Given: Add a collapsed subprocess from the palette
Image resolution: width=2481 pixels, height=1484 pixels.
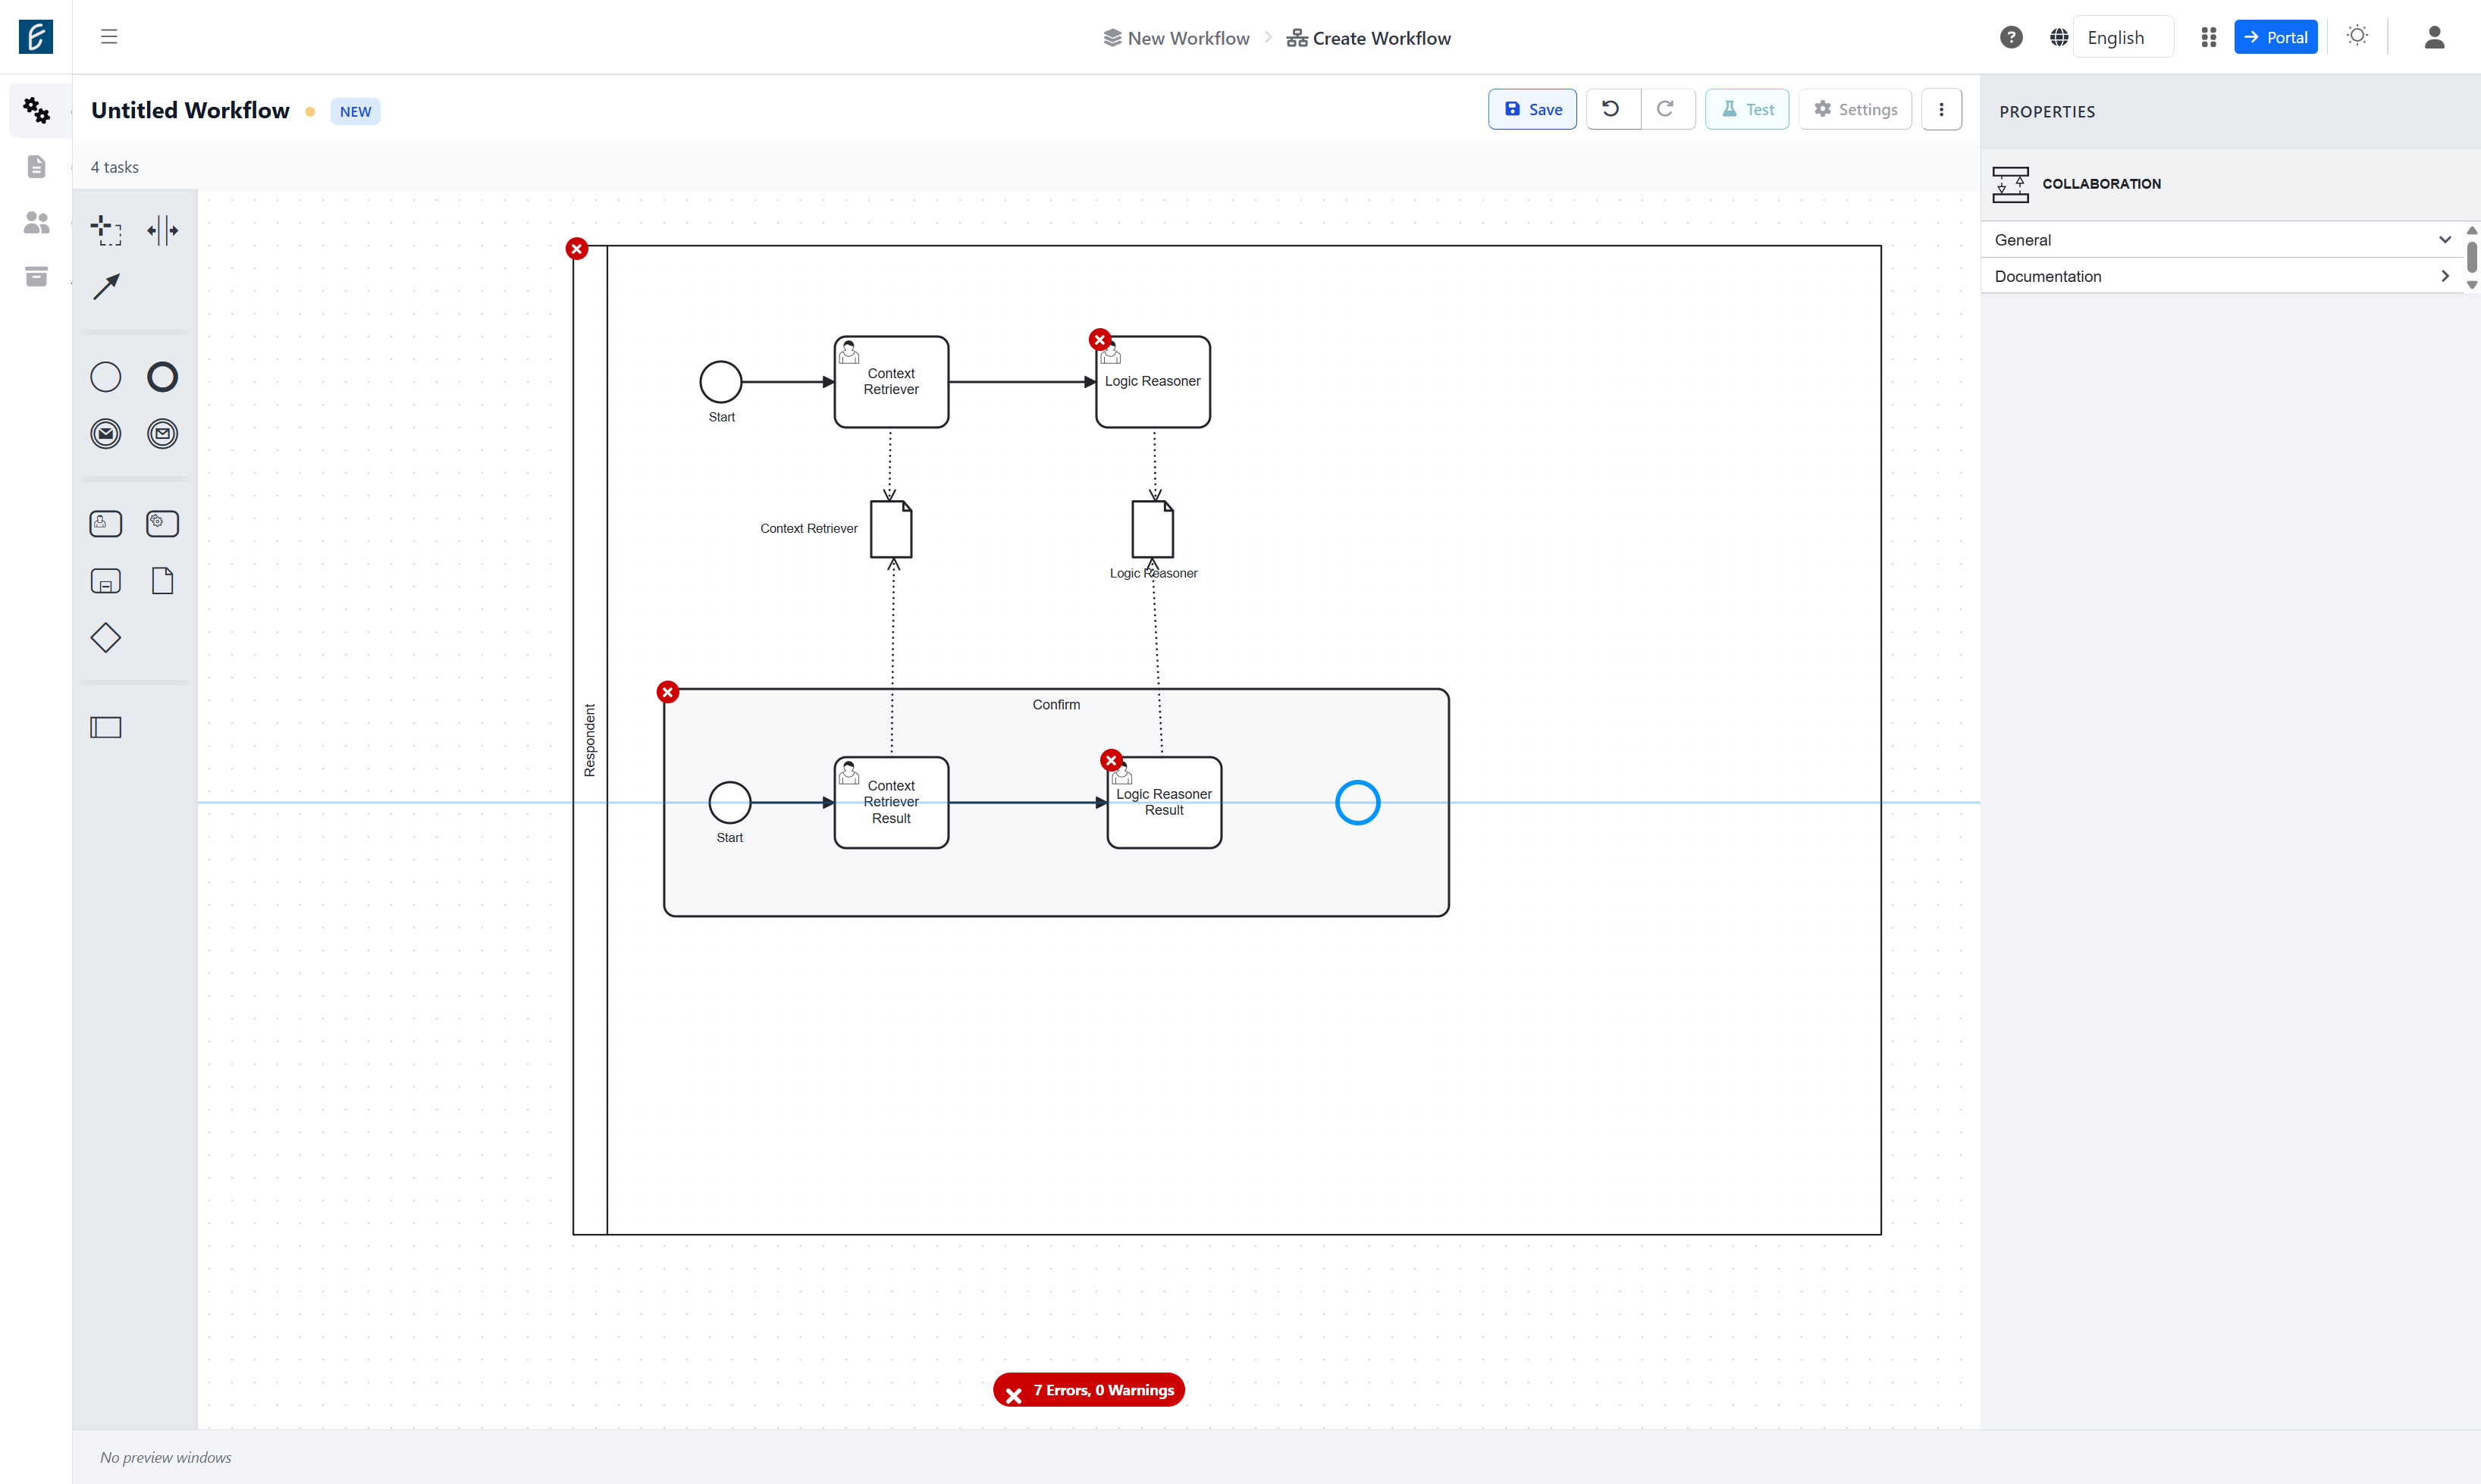Looking at the screenshot, I should [106, 581].
